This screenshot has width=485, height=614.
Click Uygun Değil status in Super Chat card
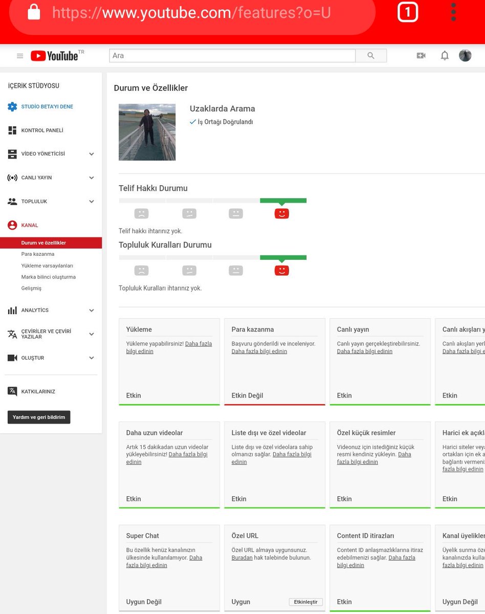pos(144,602)
